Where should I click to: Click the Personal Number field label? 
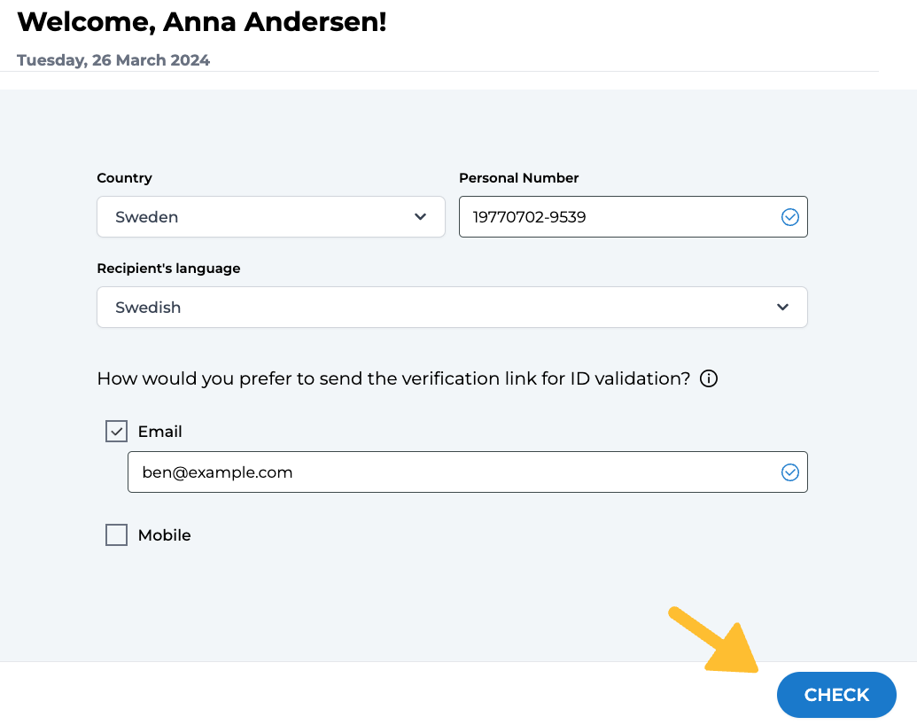pos(518,178)
